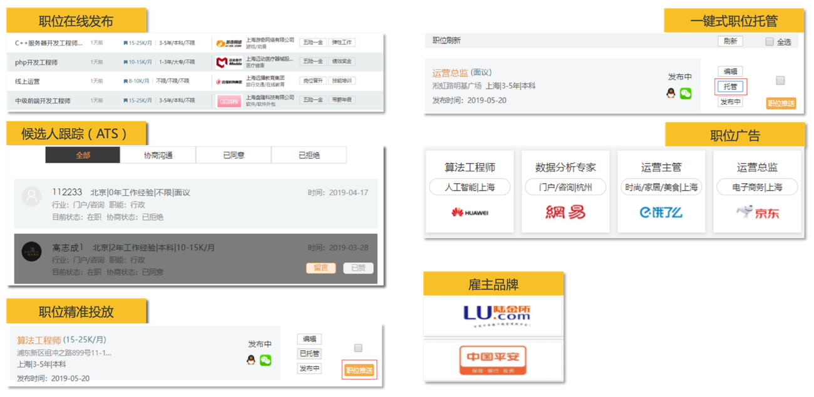
Task: Open the 已同意 tab
Action: pos(234,155)
